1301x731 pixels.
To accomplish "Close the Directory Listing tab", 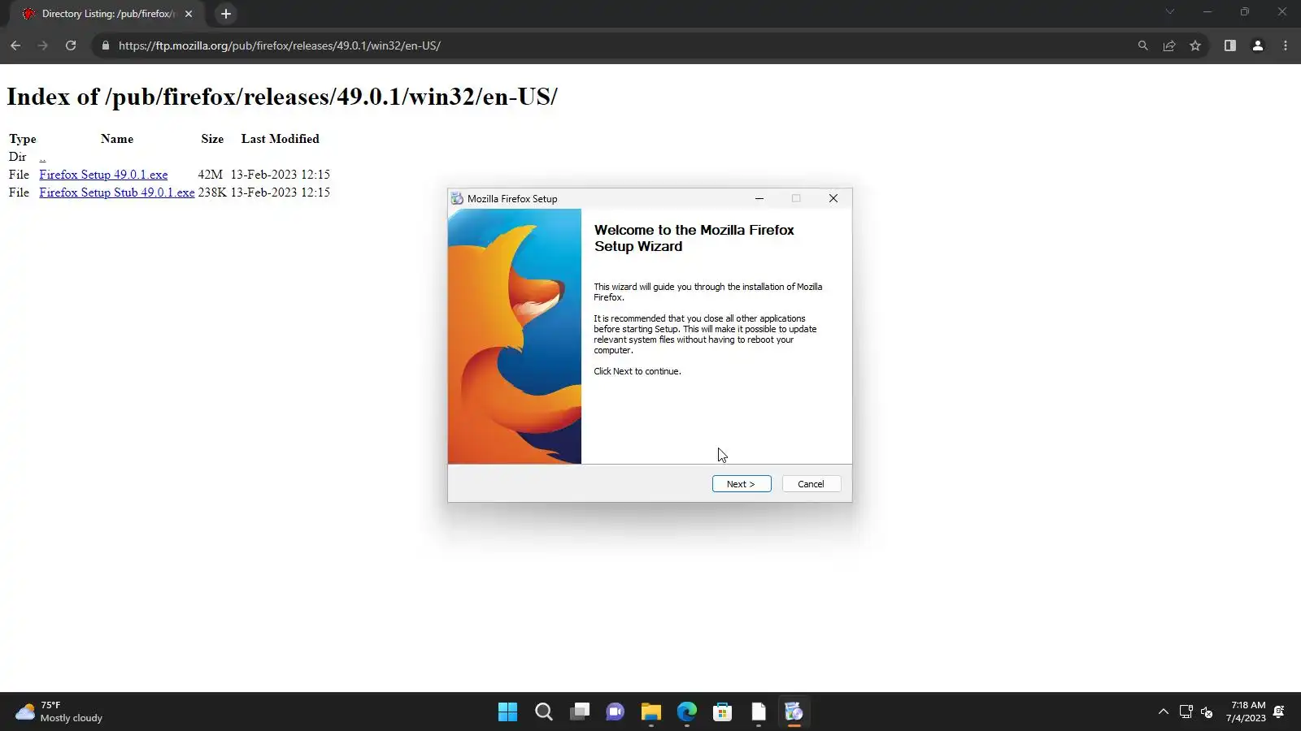I will click(189, 14).
